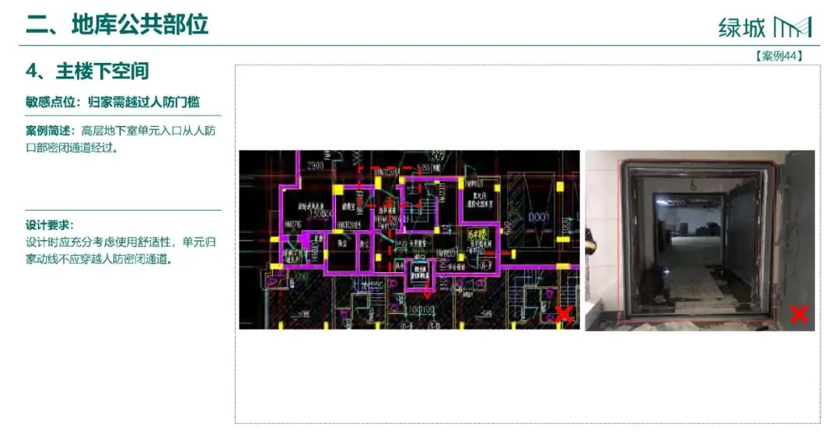Click the slide title 二、地库公共部位
Screen dimensions: 840x440
pos(117,25)
